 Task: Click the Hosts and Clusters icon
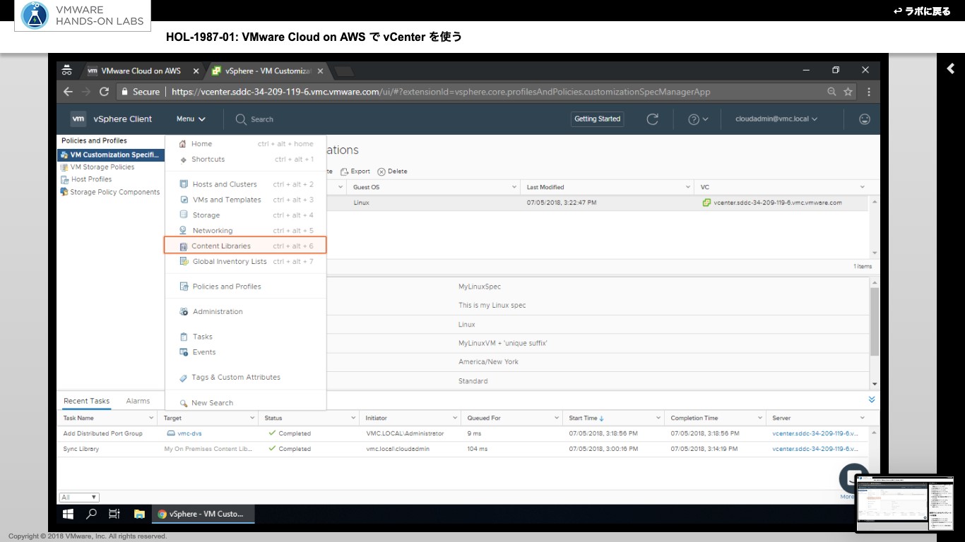coord(184,184)
